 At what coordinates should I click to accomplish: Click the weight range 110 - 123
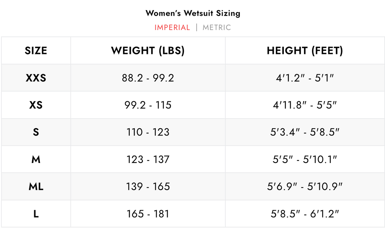point(148,132)
